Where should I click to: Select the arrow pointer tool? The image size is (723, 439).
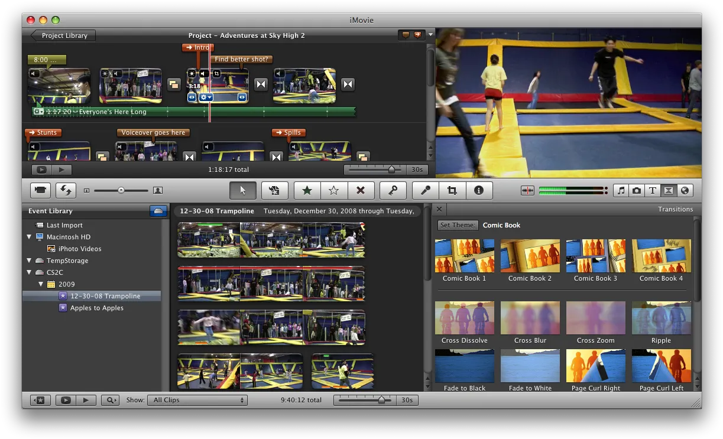242,190
